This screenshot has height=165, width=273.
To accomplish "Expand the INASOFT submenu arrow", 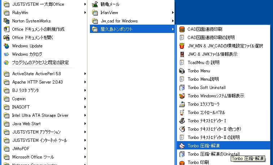I will point(85,107).
